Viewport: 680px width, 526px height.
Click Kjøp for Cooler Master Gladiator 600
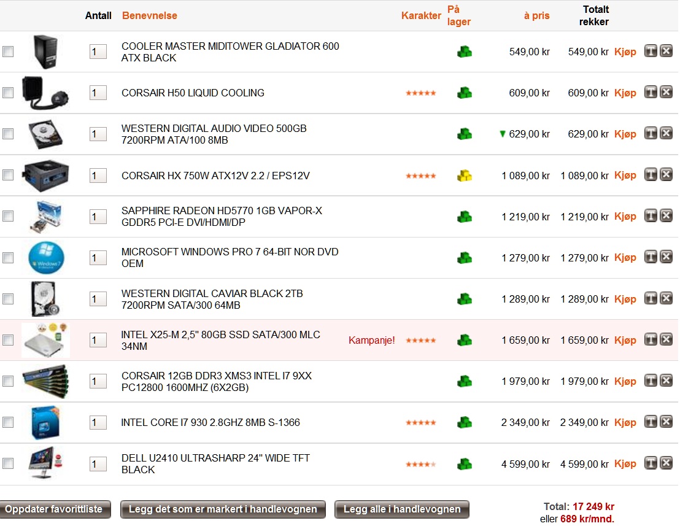click(x=625, y=52)
